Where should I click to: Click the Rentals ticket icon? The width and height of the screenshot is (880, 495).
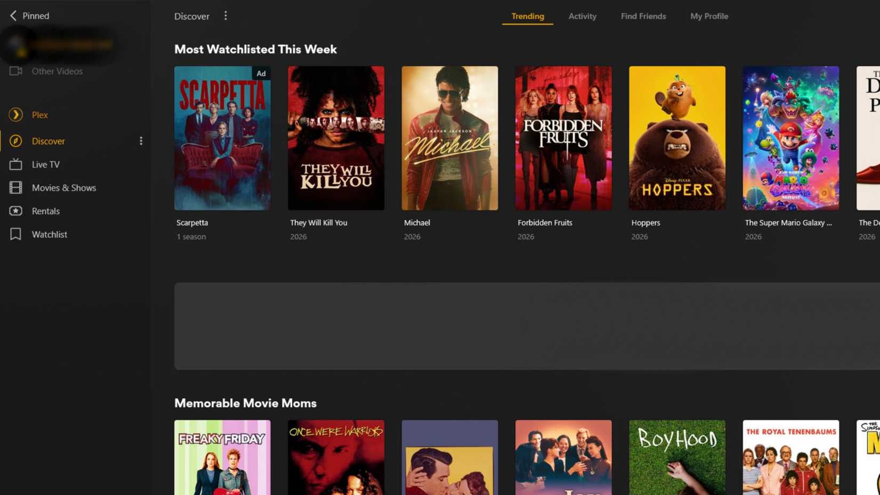click(15, 211)
